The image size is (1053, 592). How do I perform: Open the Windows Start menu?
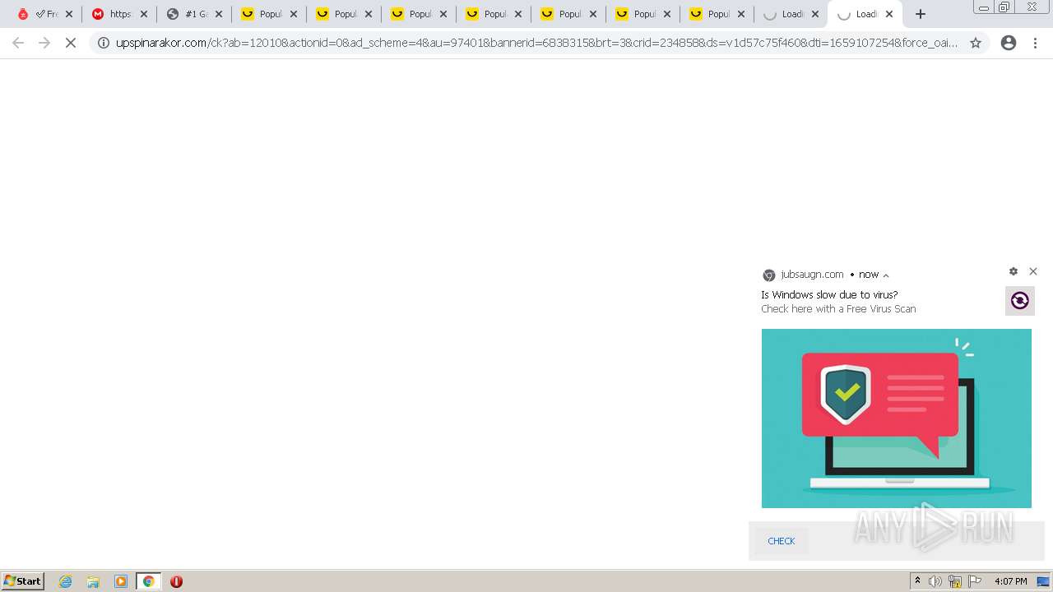[x=23, y=581]
